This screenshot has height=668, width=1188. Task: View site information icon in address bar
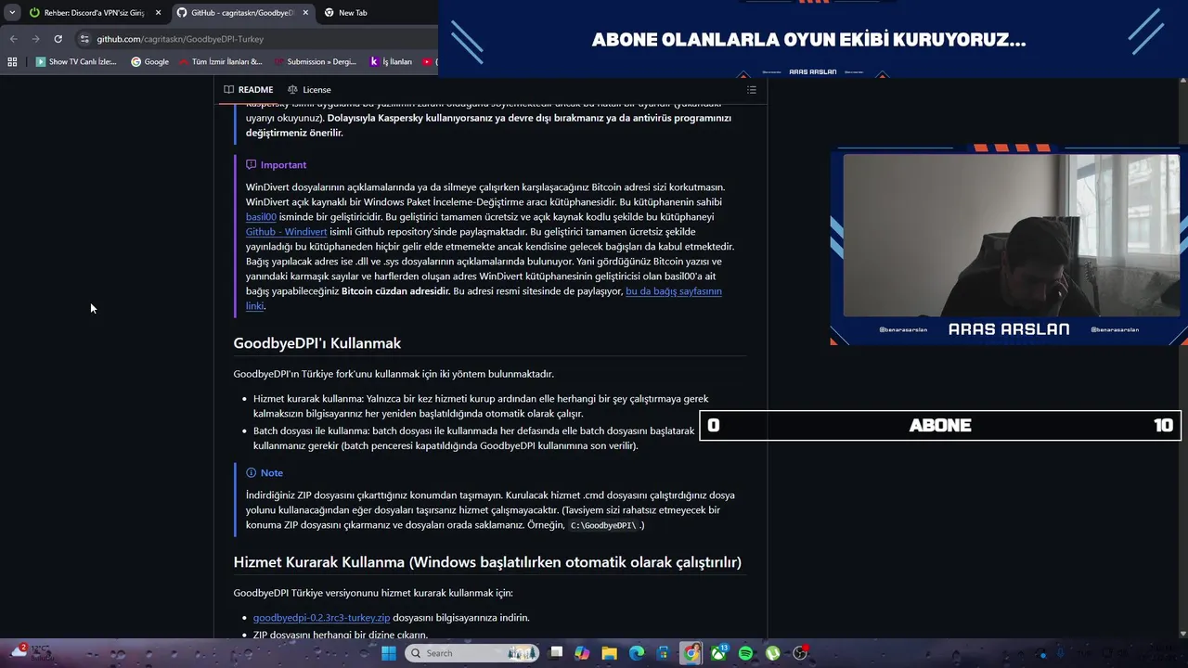84,39
